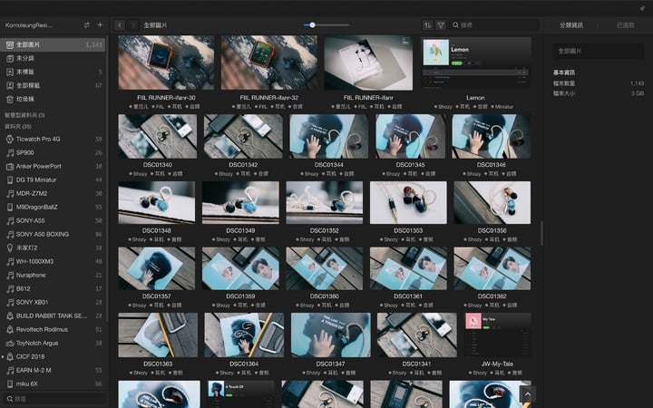Click the phone icon of DG T9 Miniatur

pyautogui.click(x=10, y=180)
